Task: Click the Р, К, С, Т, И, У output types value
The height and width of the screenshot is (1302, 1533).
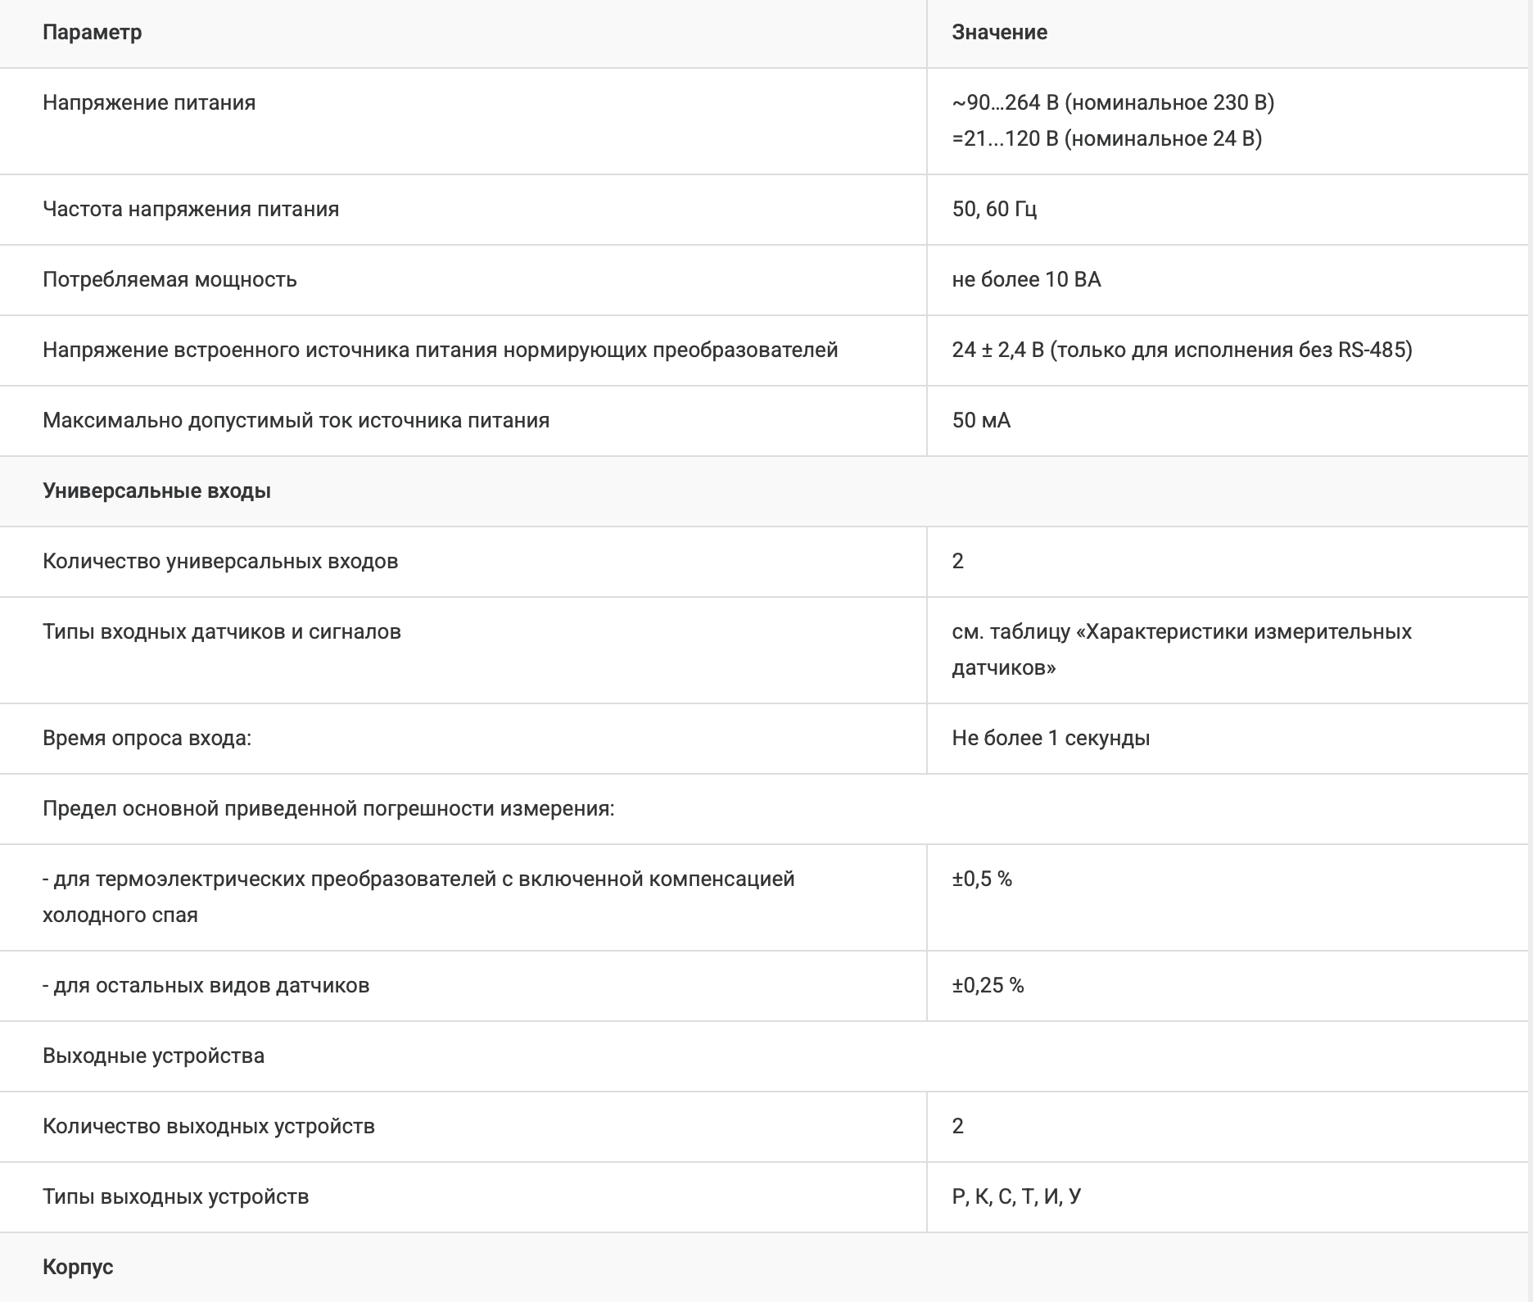Action: click(x=1016, y=1196)
